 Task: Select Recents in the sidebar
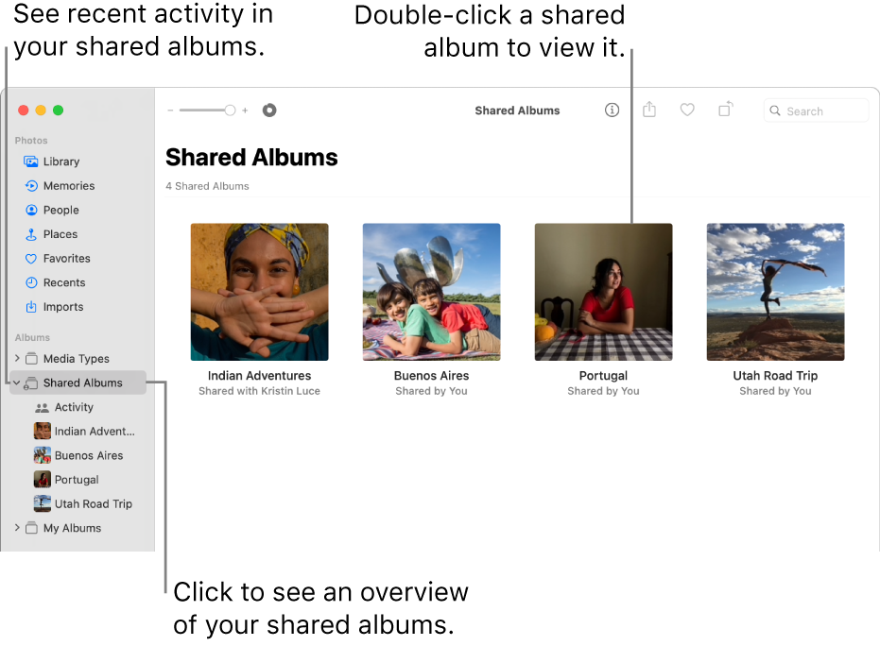pyautogui.click(x=64, y=282)
